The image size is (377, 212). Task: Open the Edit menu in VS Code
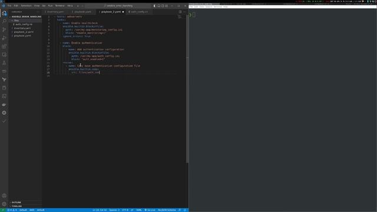tap(16, 6)
